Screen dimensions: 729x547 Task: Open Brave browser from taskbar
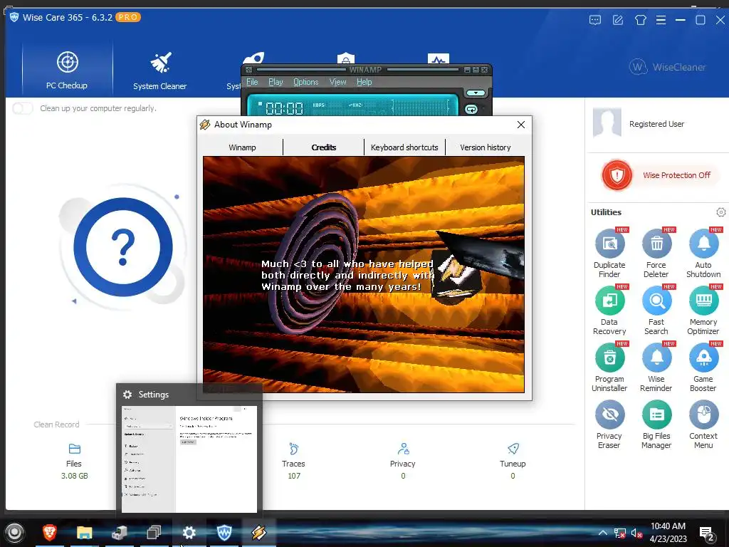[50, 533]
